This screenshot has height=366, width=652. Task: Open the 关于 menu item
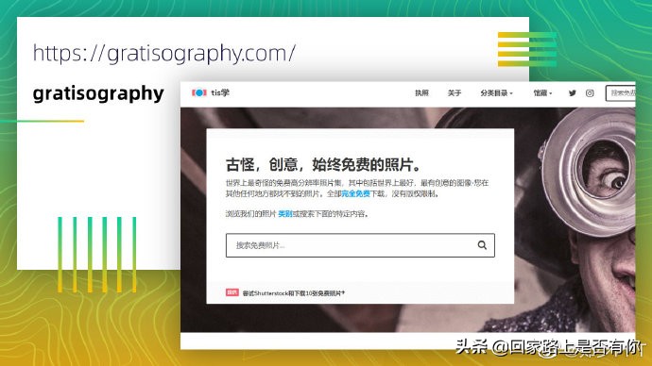pos(455,93)
